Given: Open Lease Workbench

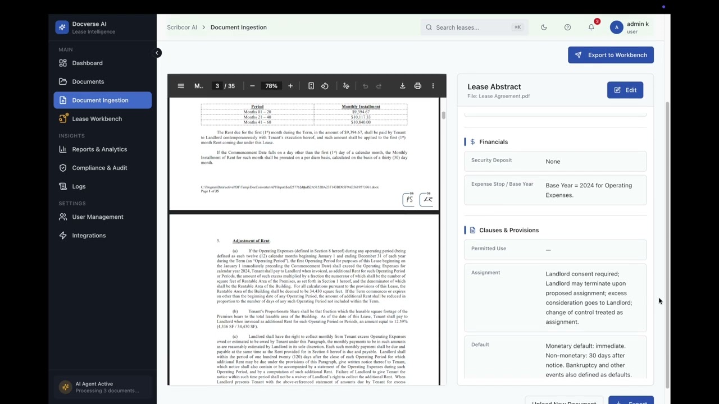Looking at the screenshot, I should (x=102, y=118).
